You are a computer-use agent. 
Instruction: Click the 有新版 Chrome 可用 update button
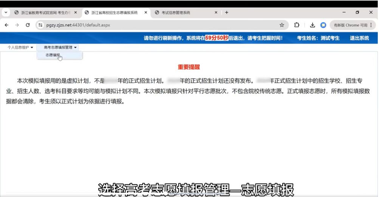[350, 25]
